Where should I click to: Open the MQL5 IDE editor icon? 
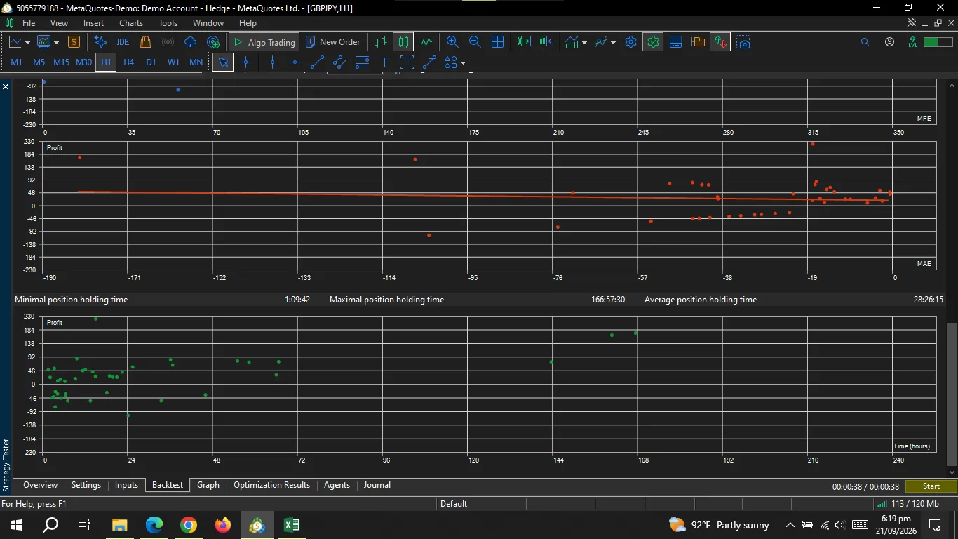pos(123,42)
